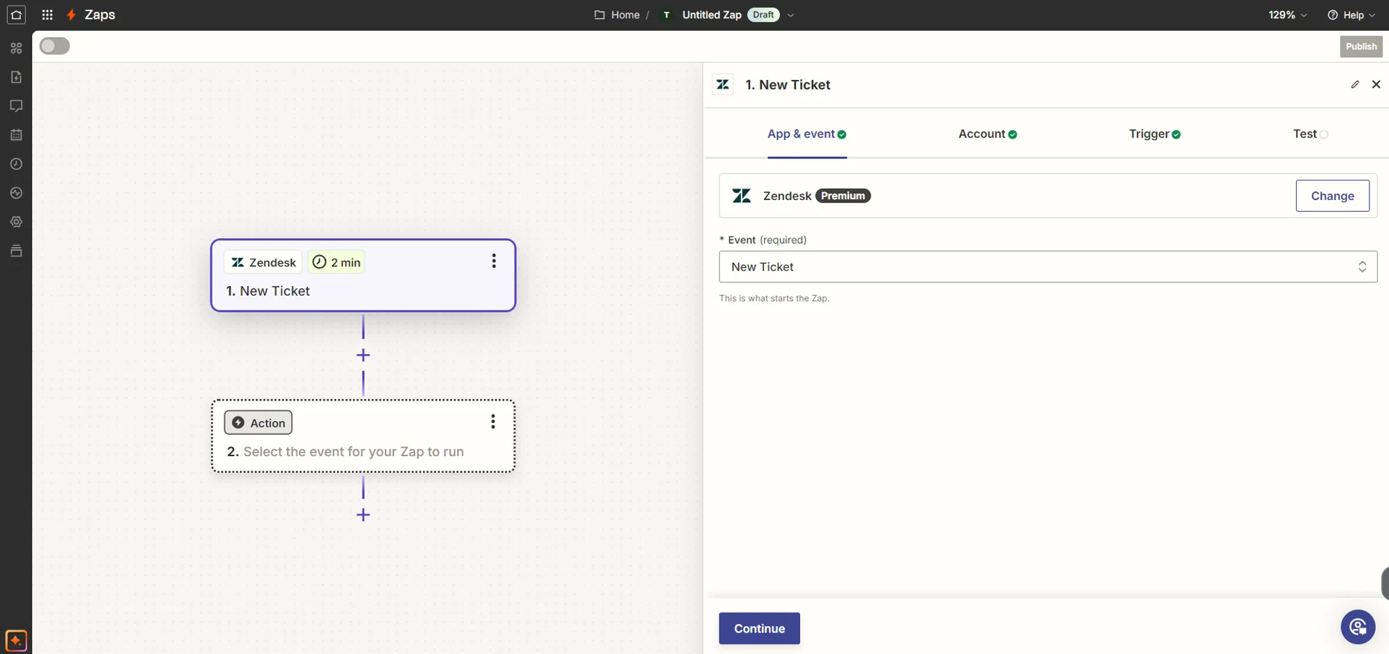Click the Help question mark icon
This screenshot has height=654, width=1389.
coord(1332,15)
